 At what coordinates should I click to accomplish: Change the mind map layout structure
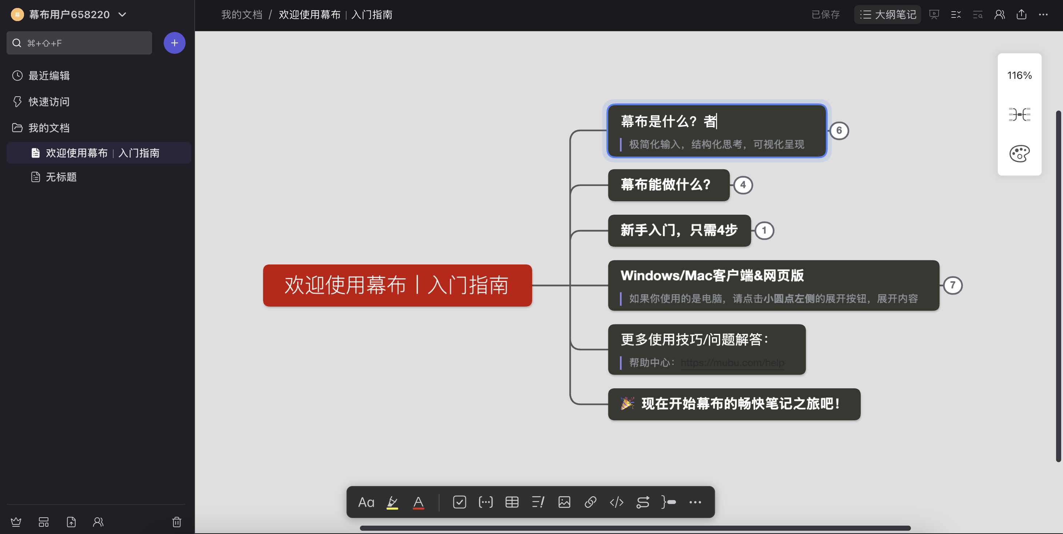[1019, 114]
